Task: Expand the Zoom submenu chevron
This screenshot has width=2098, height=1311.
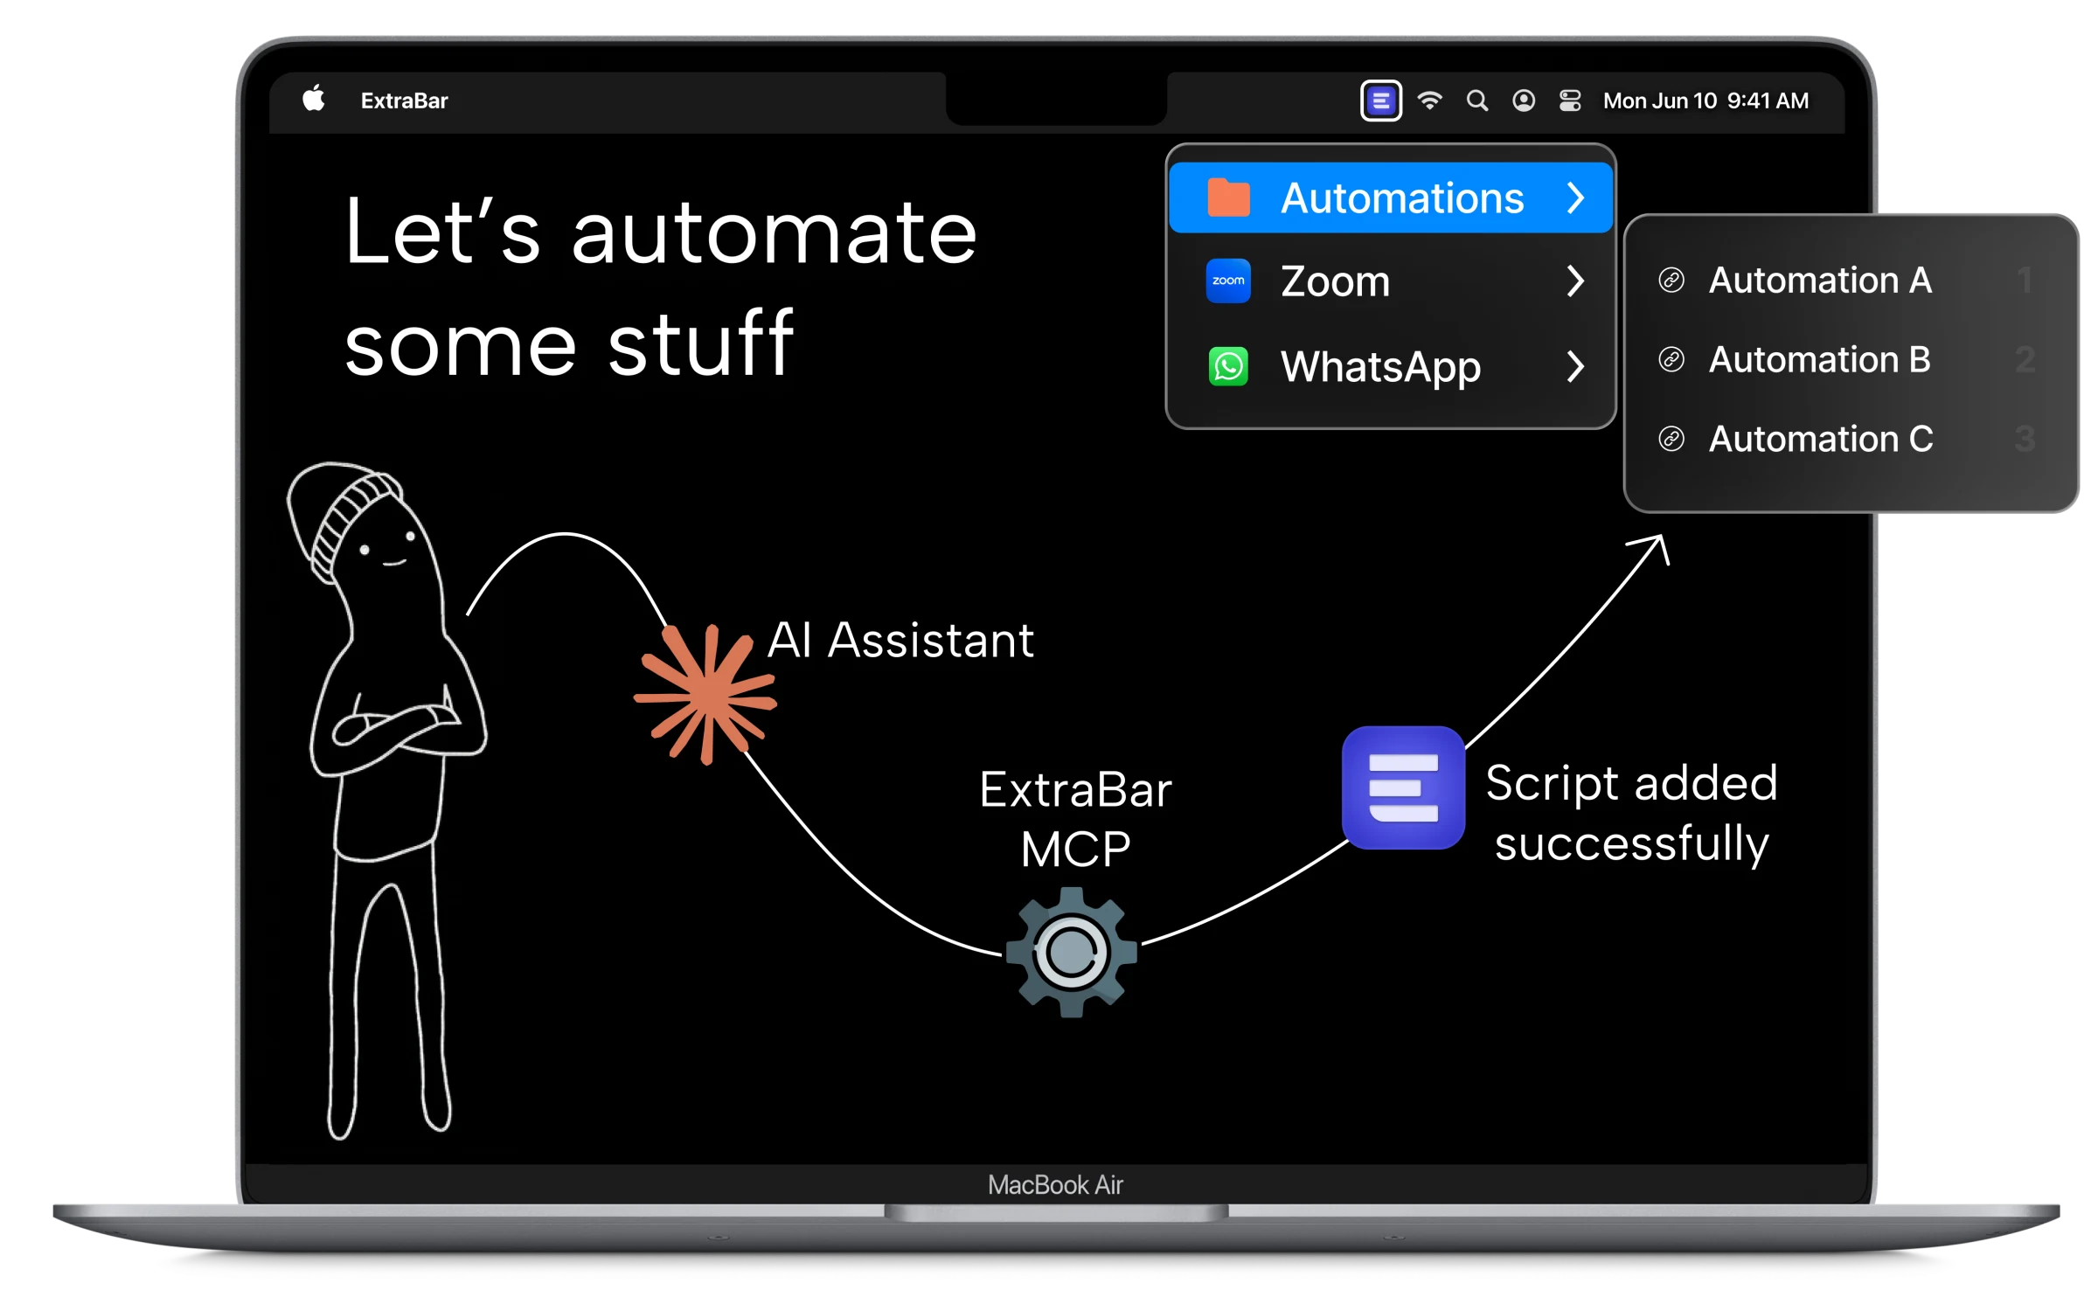Action: click(1575, 281)
